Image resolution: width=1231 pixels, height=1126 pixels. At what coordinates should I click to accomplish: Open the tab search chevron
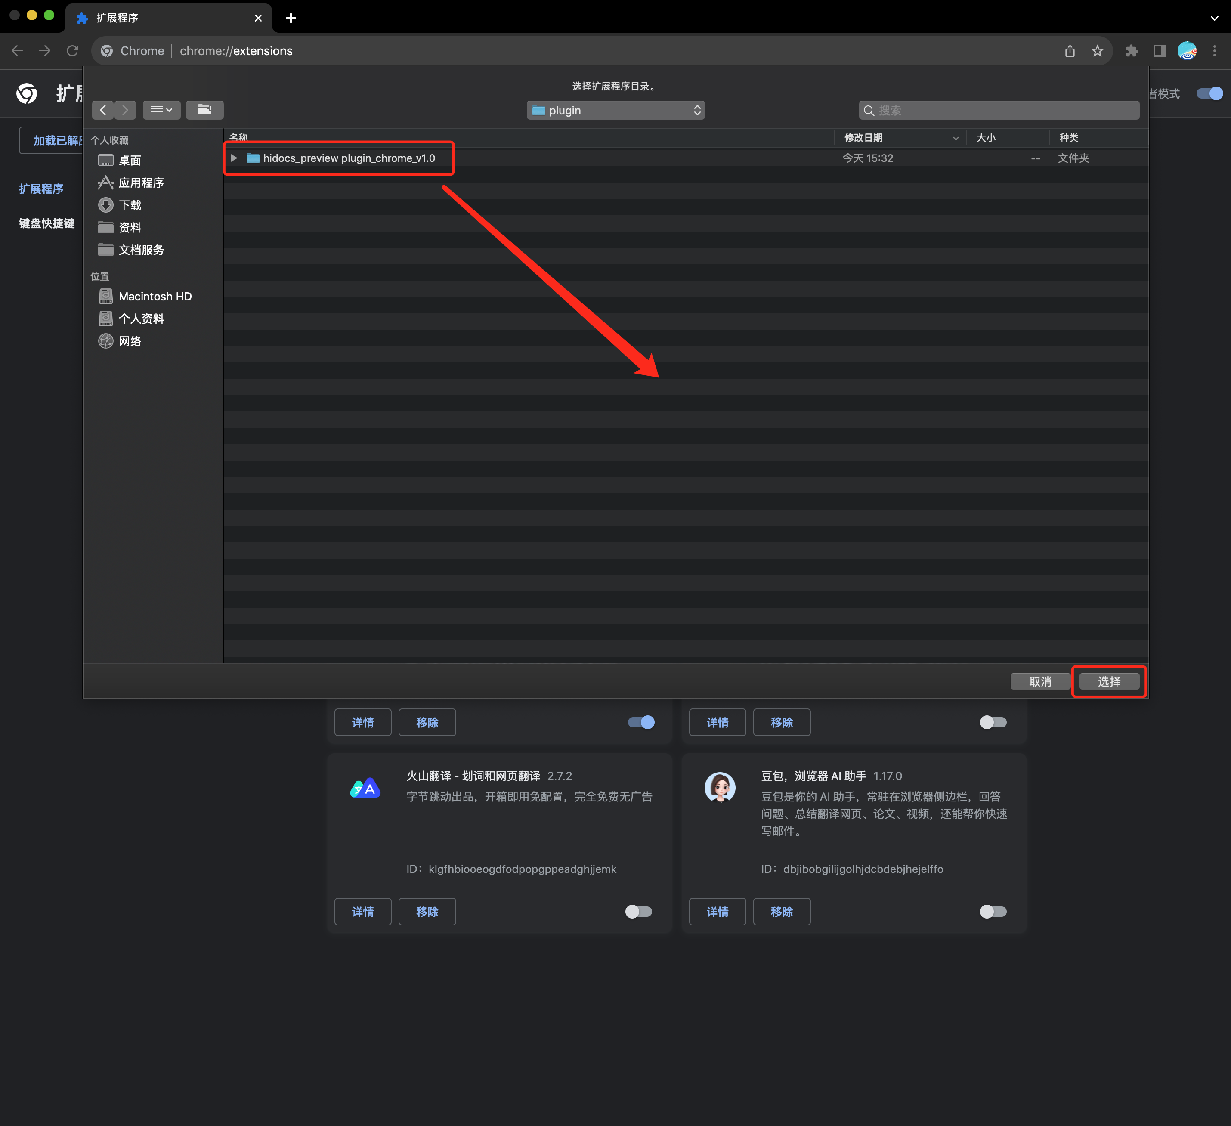[1214, 18]
